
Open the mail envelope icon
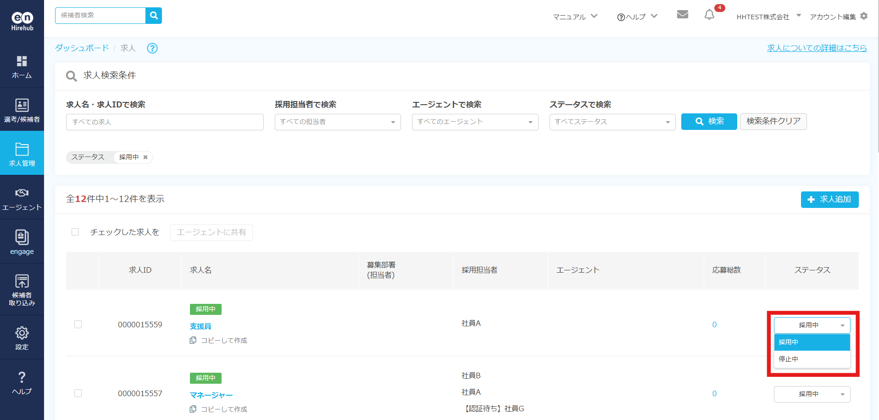point(682,15)
